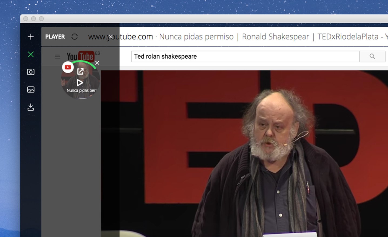Image resolution: width=388 pixels, height=237 pixels.
Task: Click the red YouTube badge on bubble
Action: [68, 67]
